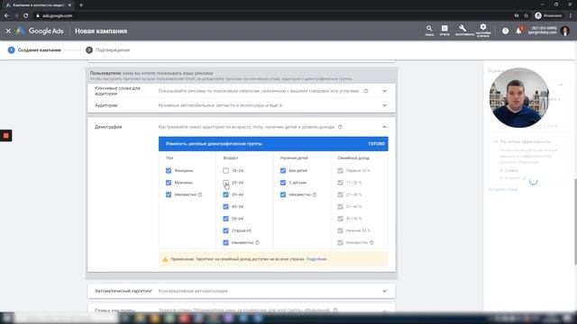Open the Help question mark icon

pyautogui.click(x=505, y=31)
